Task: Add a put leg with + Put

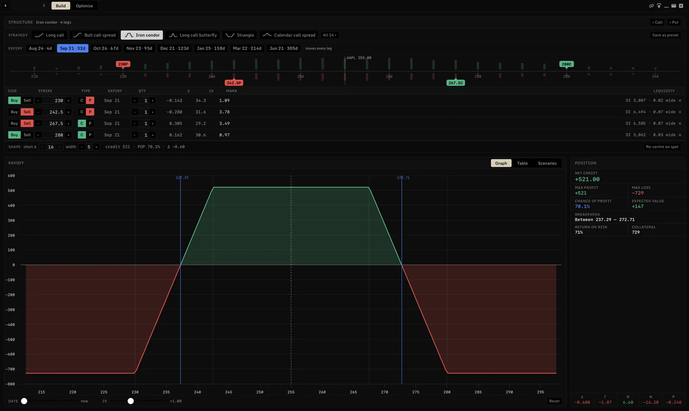Action: pyautogui.click(x=674, y=22)
